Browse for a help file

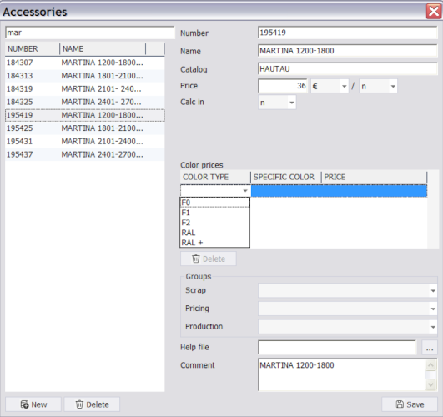point(430,347)
